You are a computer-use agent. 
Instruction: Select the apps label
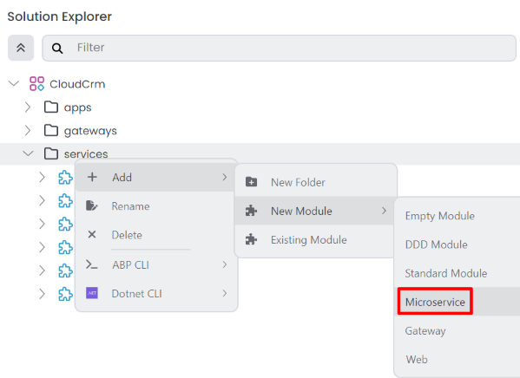(77, 108)
